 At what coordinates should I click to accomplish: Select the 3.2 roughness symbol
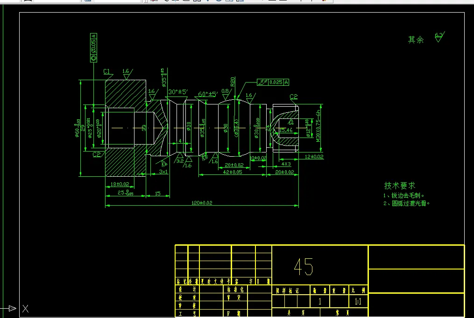click(x=180, y=159)
